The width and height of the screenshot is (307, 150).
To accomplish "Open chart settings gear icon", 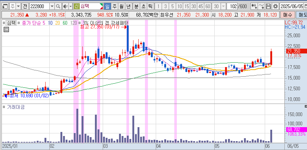I will (275, 7).
